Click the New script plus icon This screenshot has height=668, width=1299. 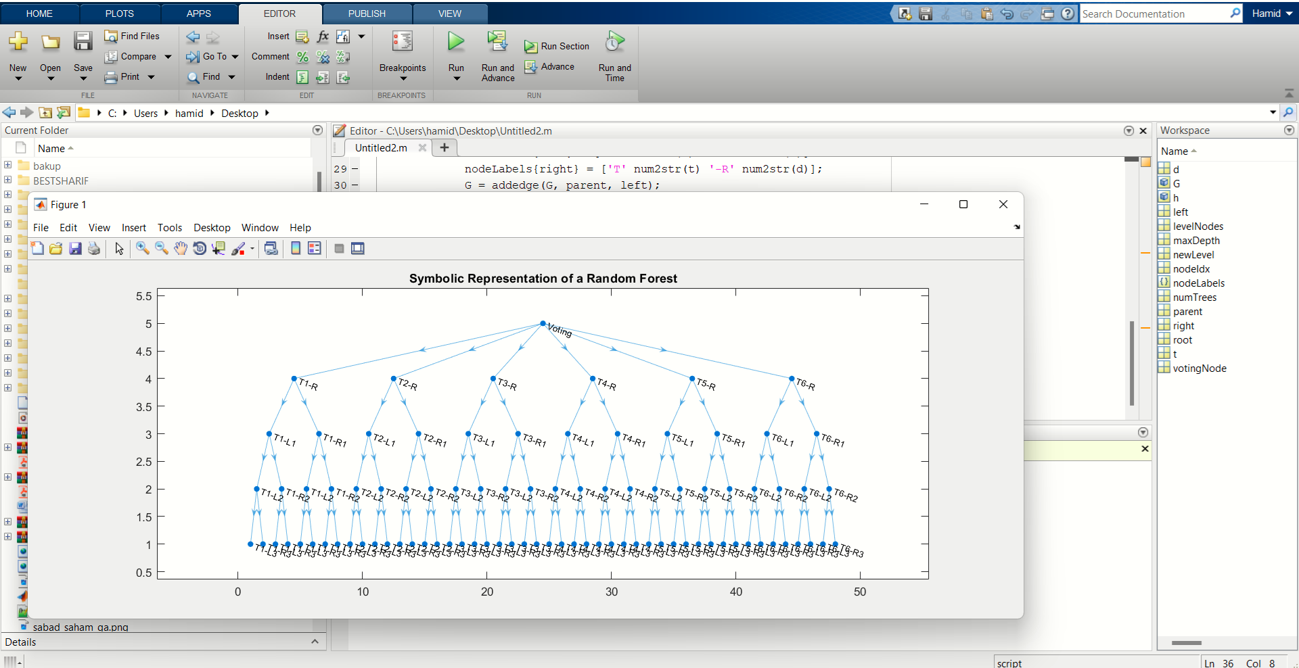coord(18,42)
